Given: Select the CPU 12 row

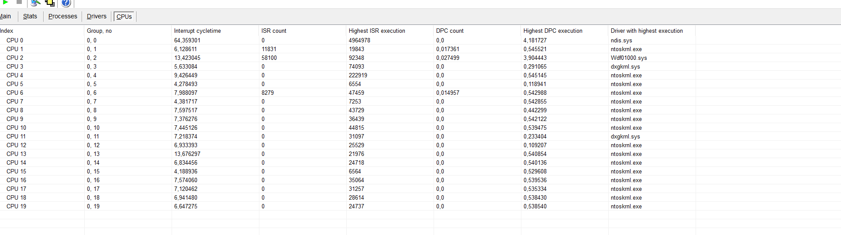Looking at the screenshot, I should coord(348,145).
